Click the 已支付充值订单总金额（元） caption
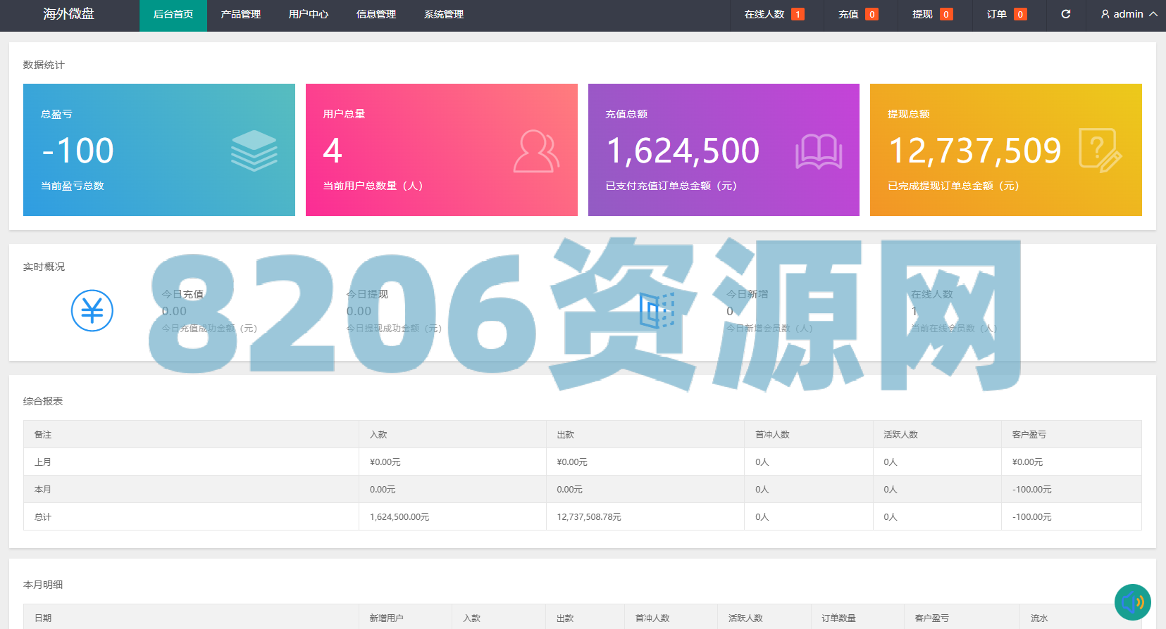1166x629 pixels. click(671, 186)
